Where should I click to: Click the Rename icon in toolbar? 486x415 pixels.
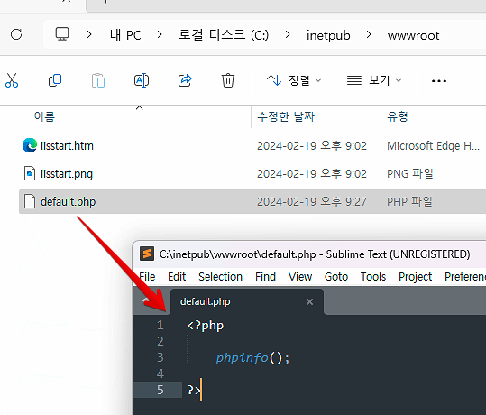click(x=142, y=80)
